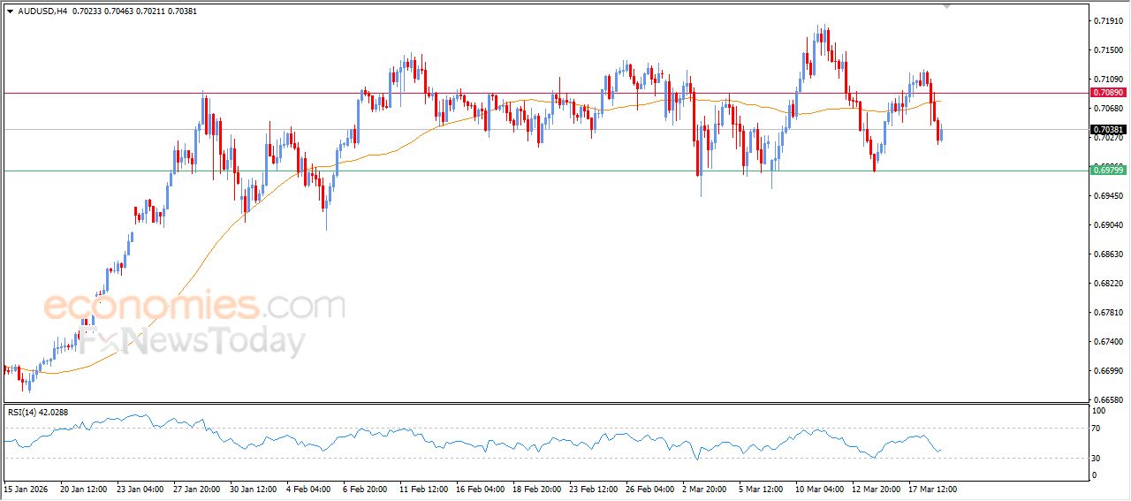Viewport: 1131px width, 501px height.
Task: Click the 100 level on RSI axis
Action: pos(1100,411)
